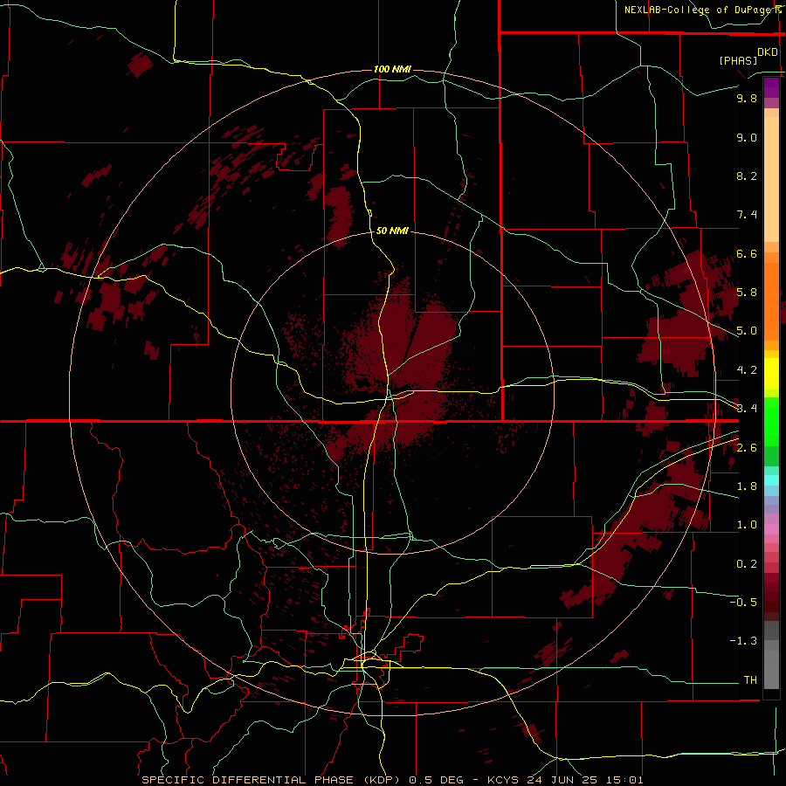The width and height of the screenshot is (786, 786).
Task: Pick the solid orange band on the color scale
Action: (771, 302)
